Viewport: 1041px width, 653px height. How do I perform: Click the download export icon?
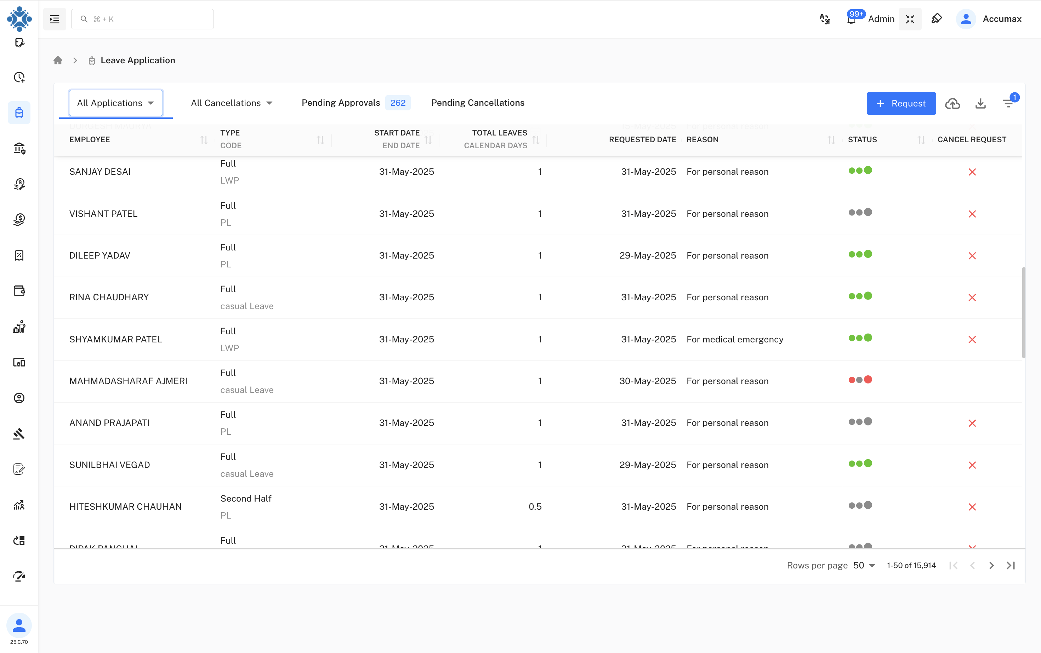pos(980,103)
